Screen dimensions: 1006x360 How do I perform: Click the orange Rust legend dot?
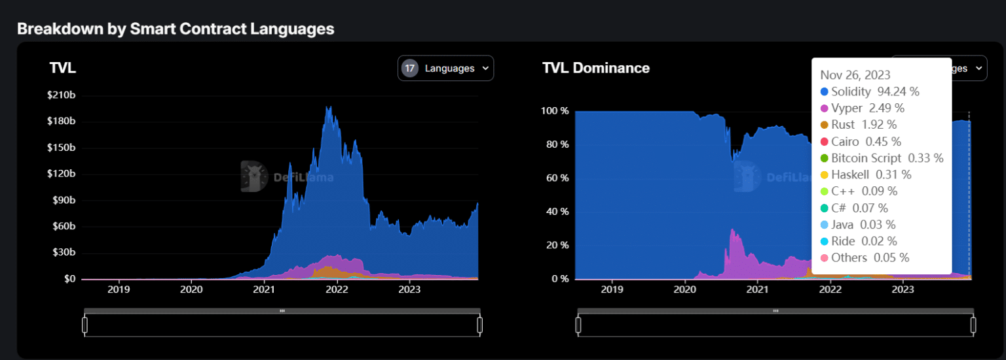pos(825,125)
